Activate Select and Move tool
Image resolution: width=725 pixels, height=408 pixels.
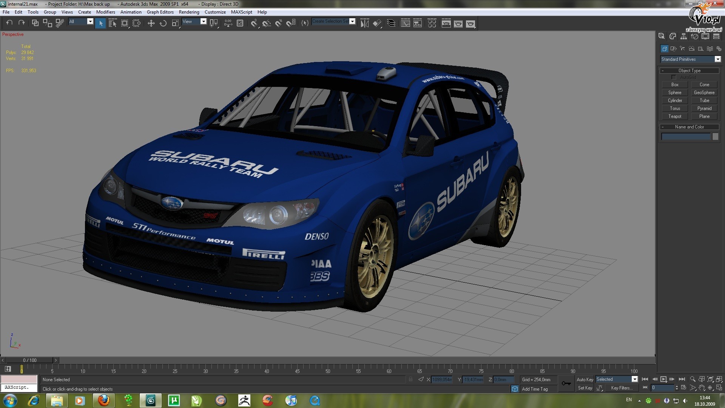click(151, 23)
